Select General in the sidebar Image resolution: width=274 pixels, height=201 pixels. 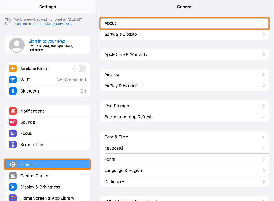point(48,165)
